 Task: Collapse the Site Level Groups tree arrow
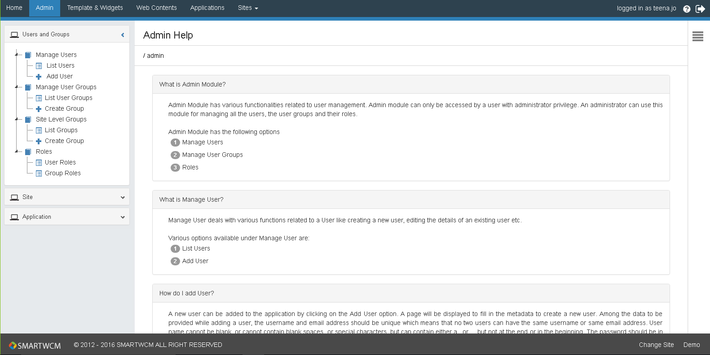click(x=17, y=119)
